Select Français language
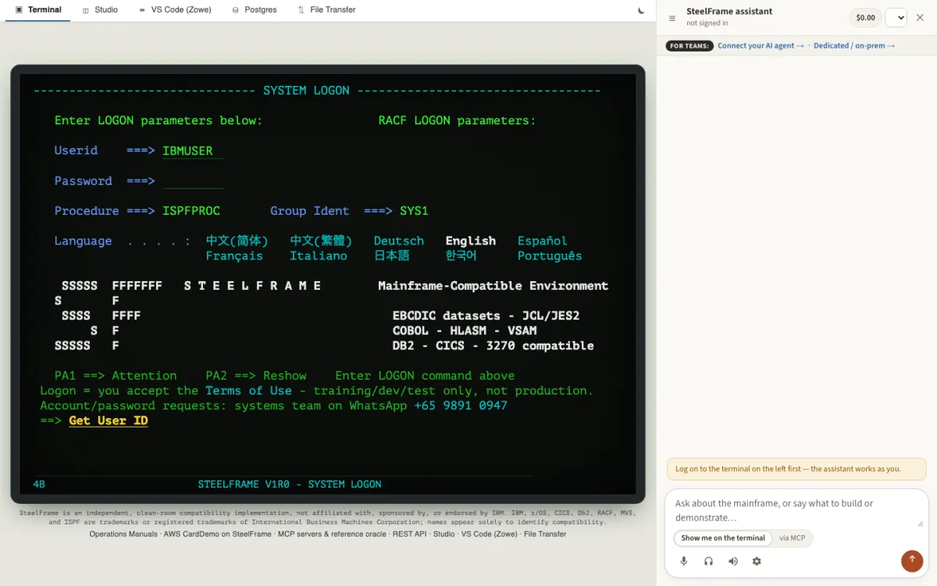 (234, 255)
